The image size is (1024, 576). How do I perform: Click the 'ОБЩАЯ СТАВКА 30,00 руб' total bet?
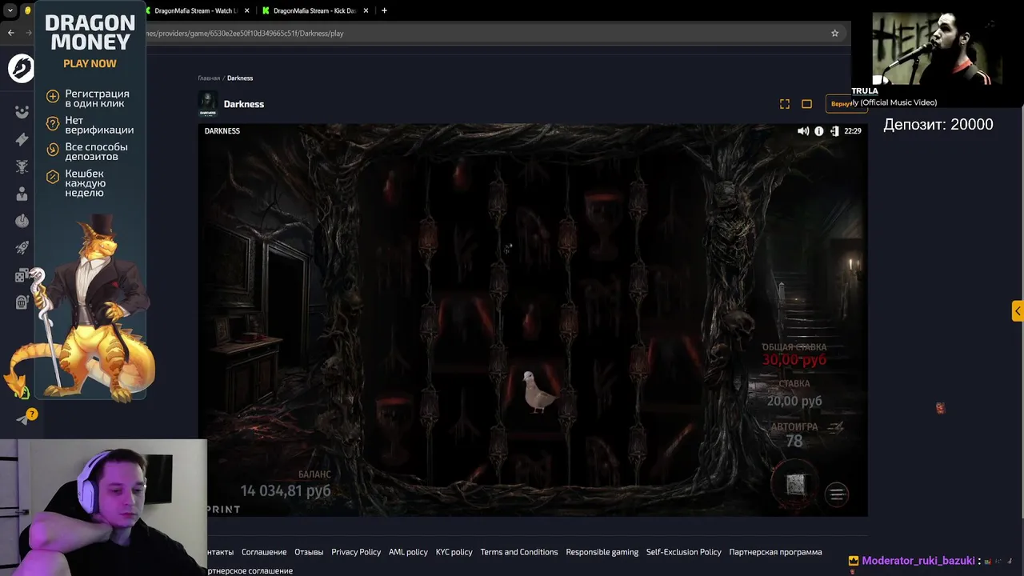click(794, 360)
